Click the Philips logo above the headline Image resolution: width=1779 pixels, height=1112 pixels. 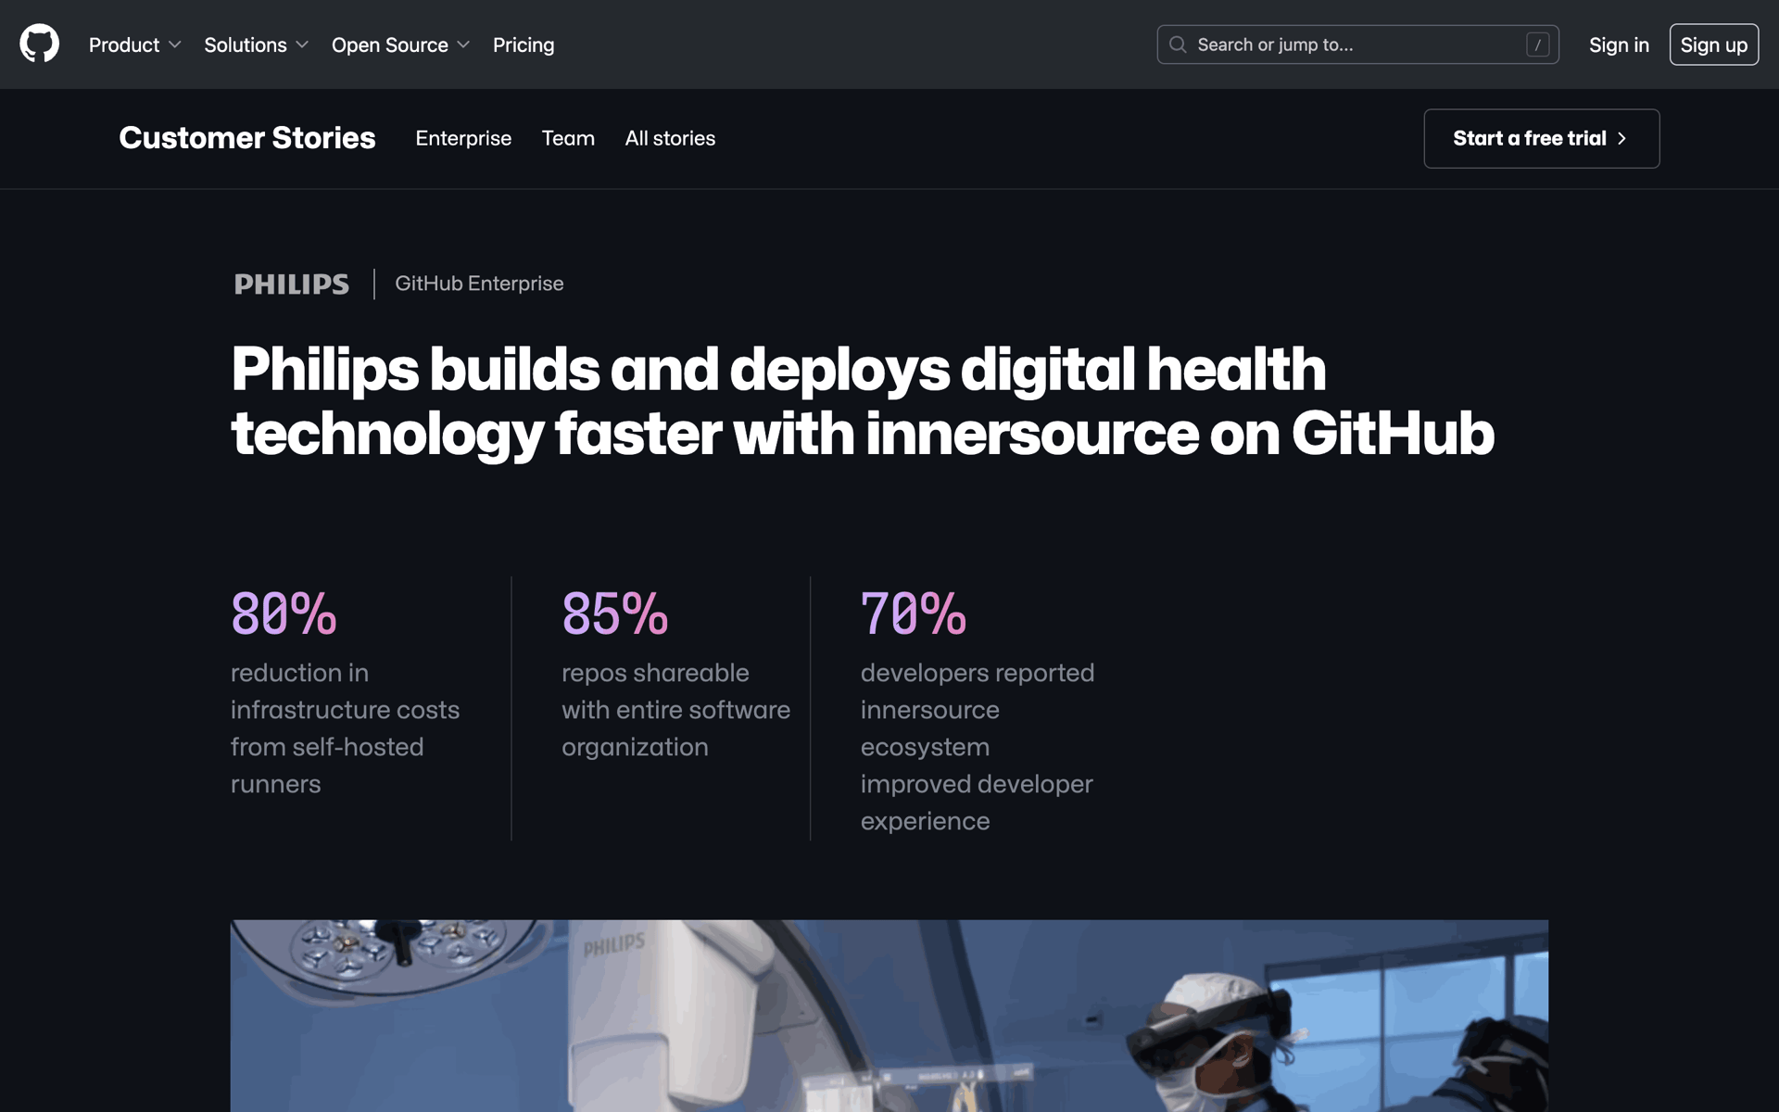[291, 284]
